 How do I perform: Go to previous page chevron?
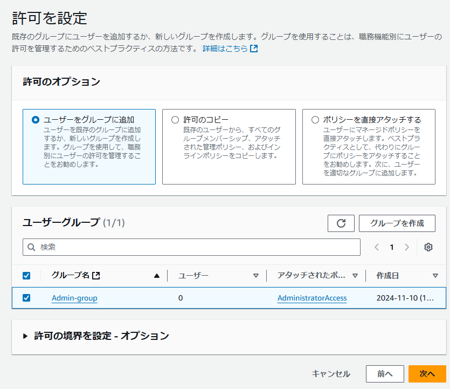pos(377,247)
